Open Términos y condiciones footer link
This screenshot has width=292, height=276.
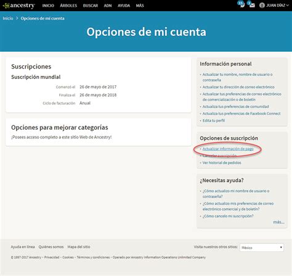(93, 257)
